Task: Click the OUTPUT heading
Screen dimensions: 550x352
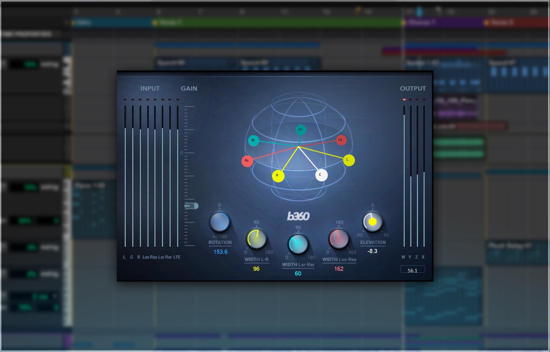Action: point(413,88)
